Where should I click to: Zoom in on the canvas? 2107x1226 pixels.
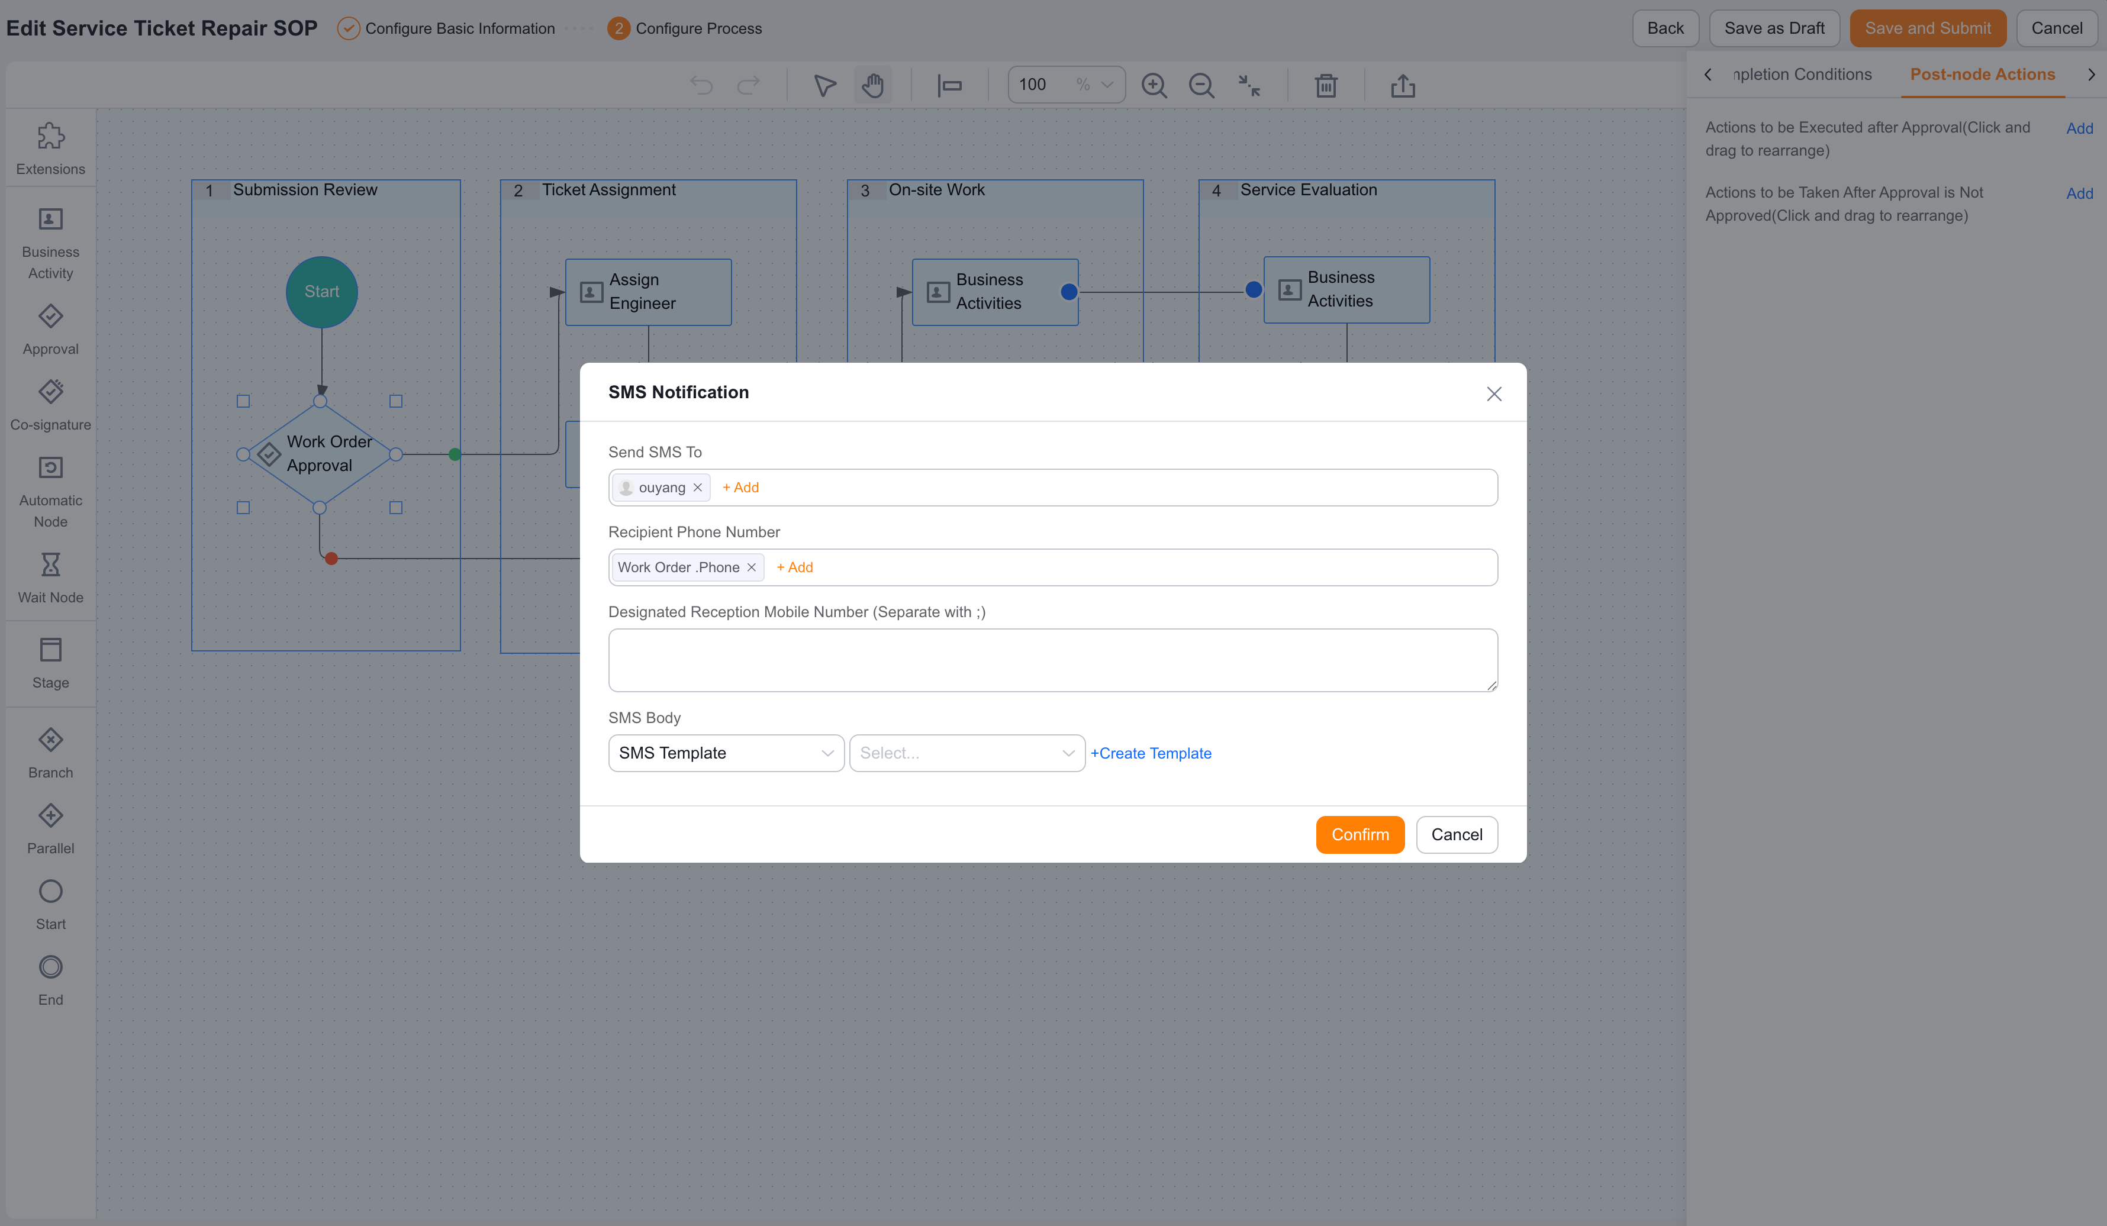[1154, 85]
